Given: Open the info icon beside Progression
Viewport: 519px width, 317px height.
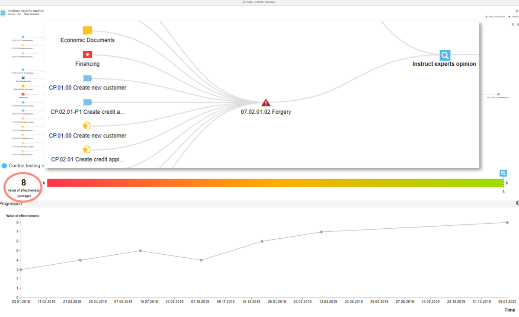Looking at the screenshot, I should click(x=517, y=203).
